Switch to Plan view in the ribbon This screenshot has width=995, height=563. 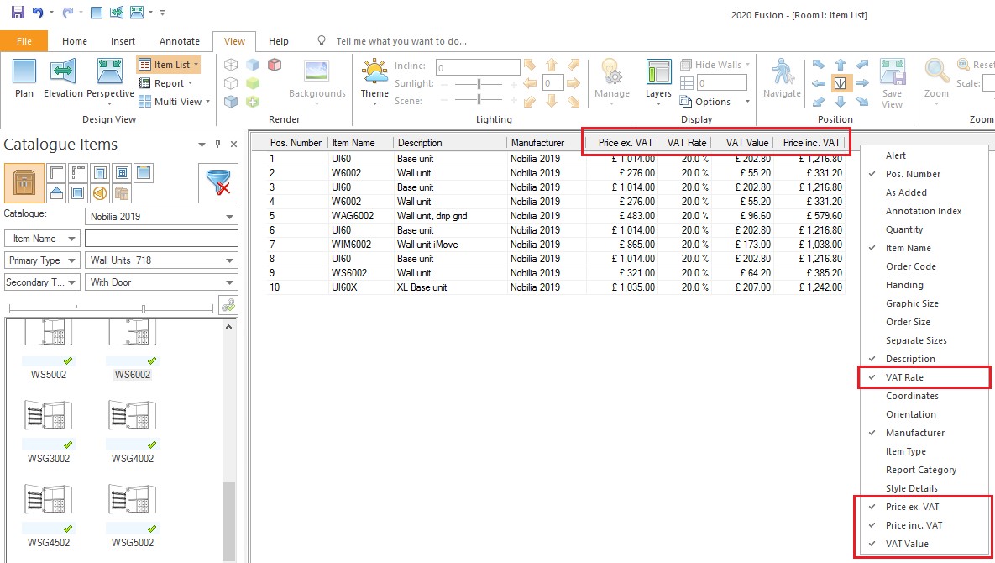(24, 79)
